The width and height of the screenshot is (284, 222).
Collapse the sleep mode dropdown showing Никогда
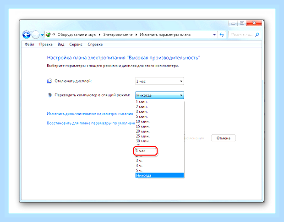pos(159,95)
